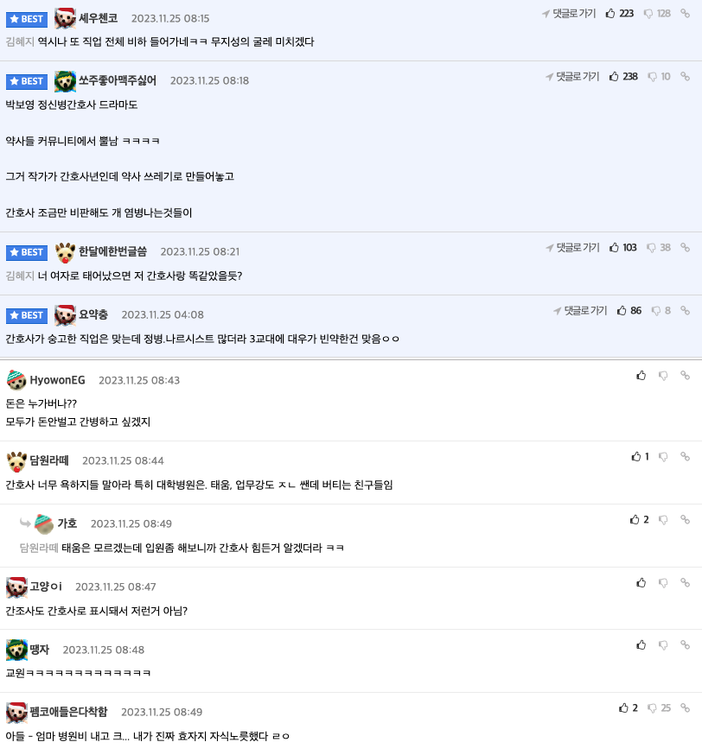Dislike the comment by 쏘주좋아맥주싫어
This screenshot has height=755, width=702.
tap(659, 77)
